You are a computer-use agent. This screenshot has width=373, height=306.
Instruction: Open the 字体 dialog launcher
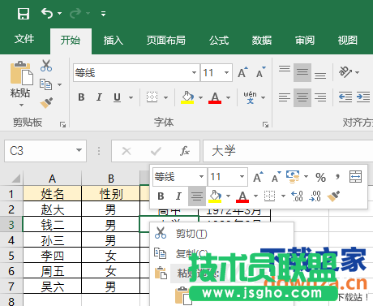pyautogui.click(x=265, y=124)
